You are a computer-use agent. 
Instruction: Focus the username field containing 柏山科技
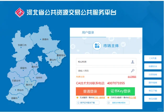[x=106, y=62]
